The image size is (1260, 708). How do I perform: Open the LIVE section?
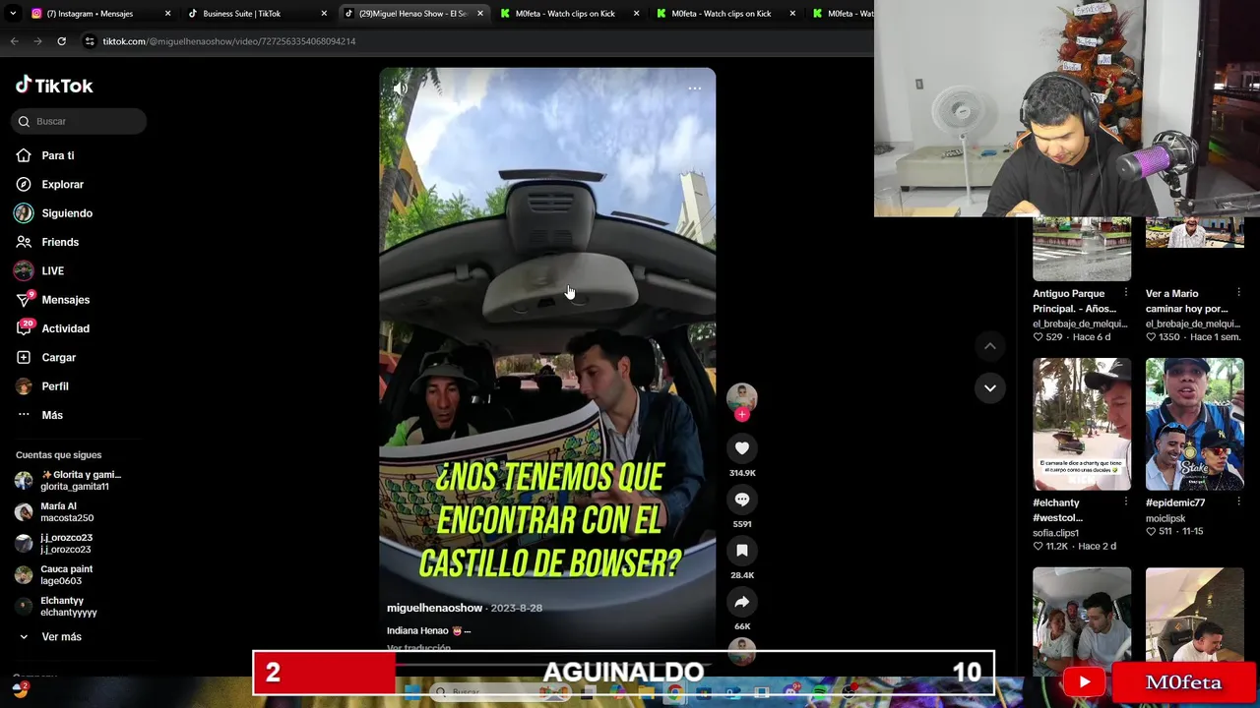tap(52, 270)
